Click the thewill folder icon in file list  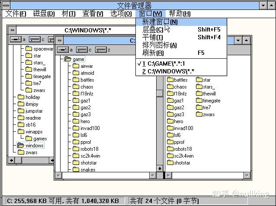tap(199, 94)
